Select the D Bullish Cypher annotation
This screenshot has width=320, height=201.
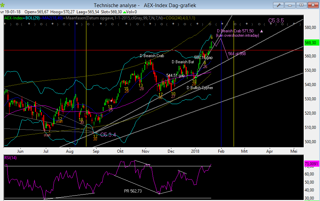tap(200, 88)
